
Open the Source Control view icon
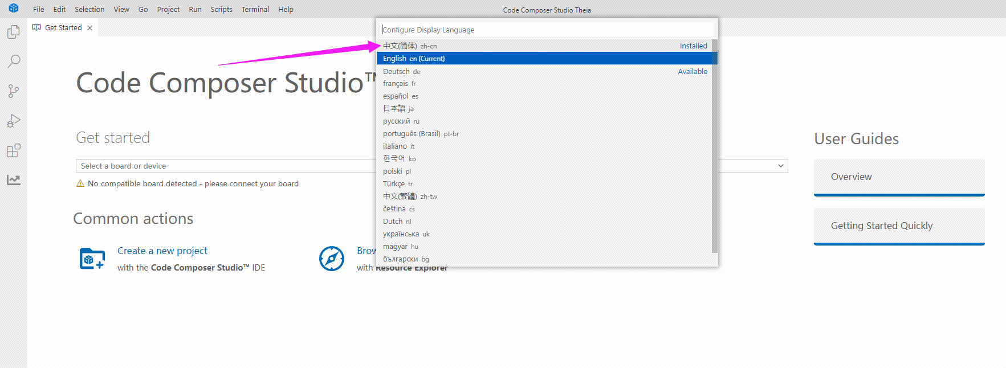pyautogui.click(x=14, y=91)
